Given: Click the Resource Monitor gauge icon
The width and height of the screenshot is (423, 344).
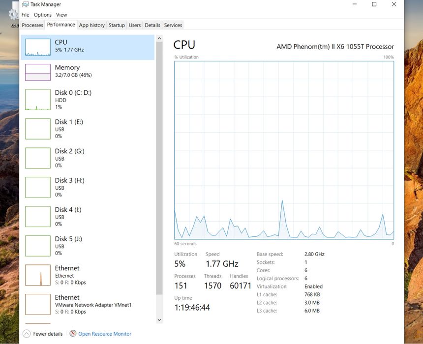Looking at the screenshot, I should point(73,334).
